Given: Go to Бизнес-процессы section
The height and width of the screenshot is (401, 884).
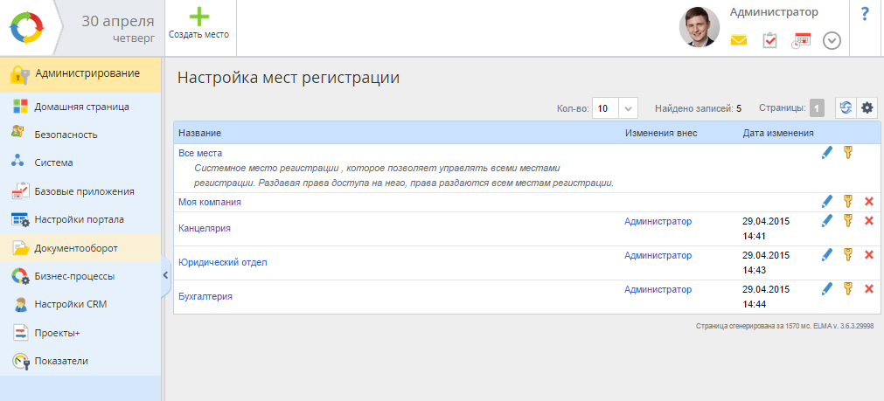Looking at the screenshot, I should click(x=74, y=276).
